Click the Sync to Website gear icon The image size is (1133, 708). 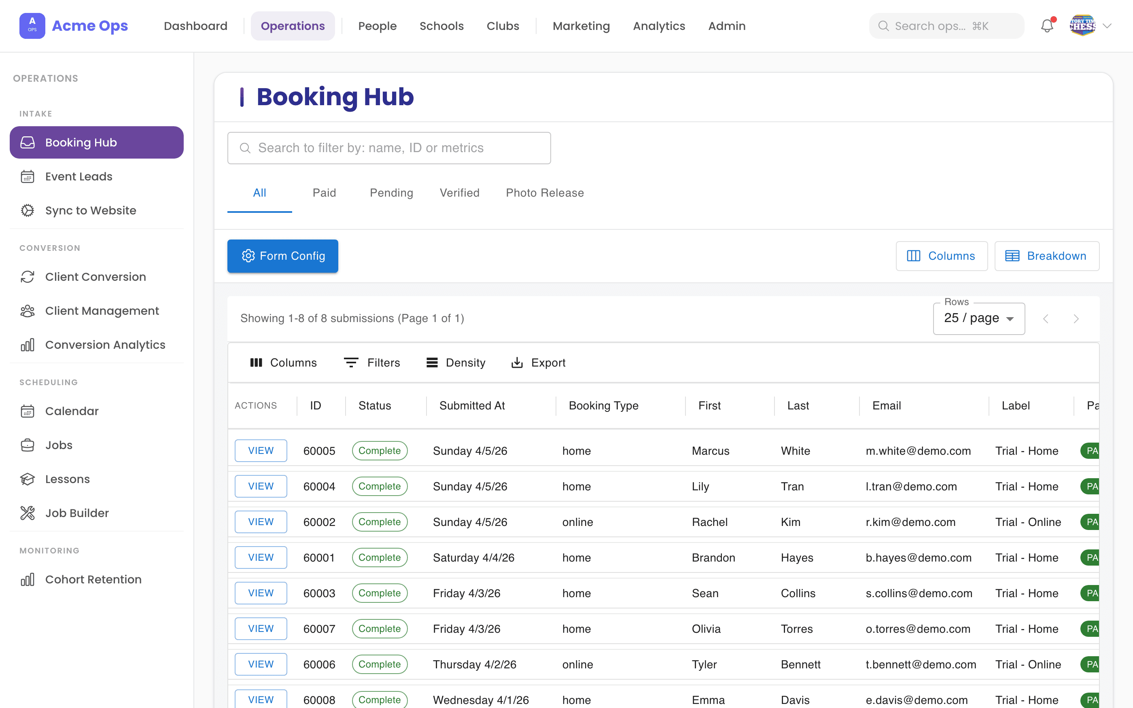point(28,210)
